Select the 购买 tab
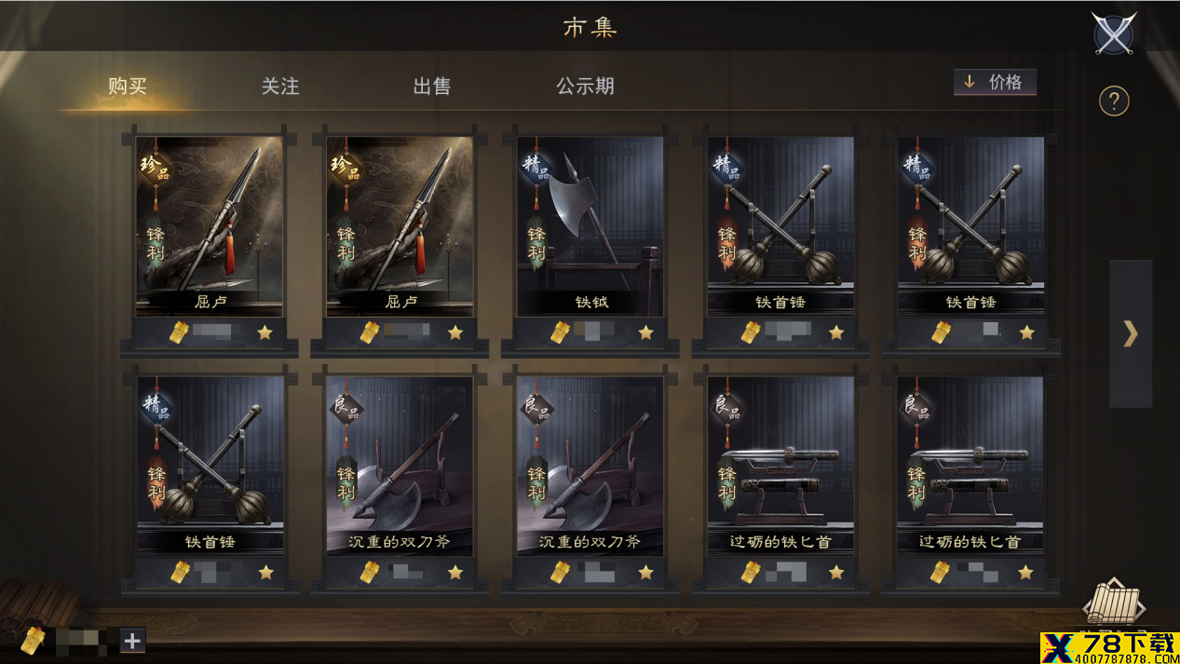Viewport: 1180px width, 664px height. point(128,86)
